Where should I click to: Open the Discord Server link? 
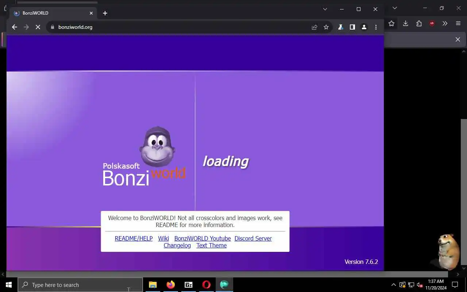pyautogui.click(x=253, y=238)
